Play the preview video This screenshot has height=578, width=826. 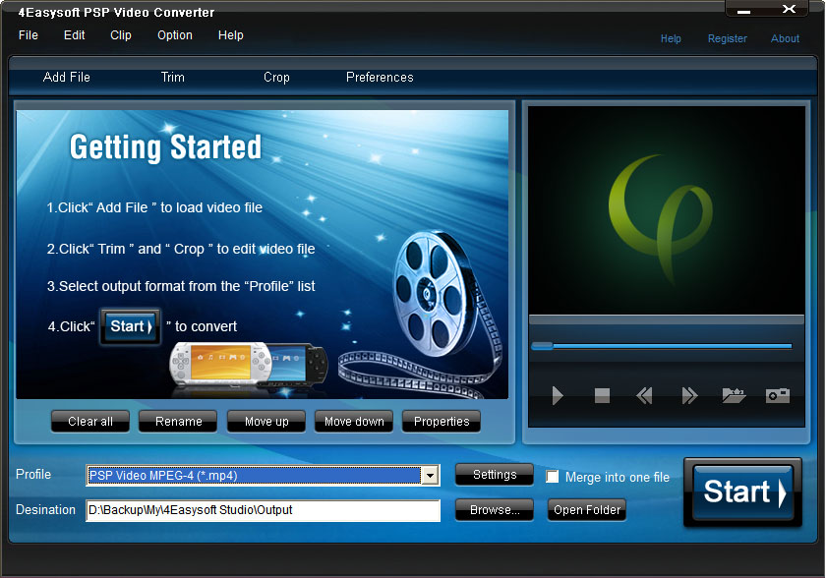coord(558,395)
